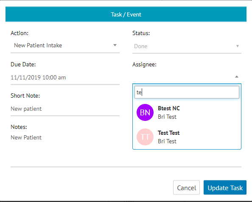
Task: Click the Notes text "New Patient"
Action: pos(26,137)
